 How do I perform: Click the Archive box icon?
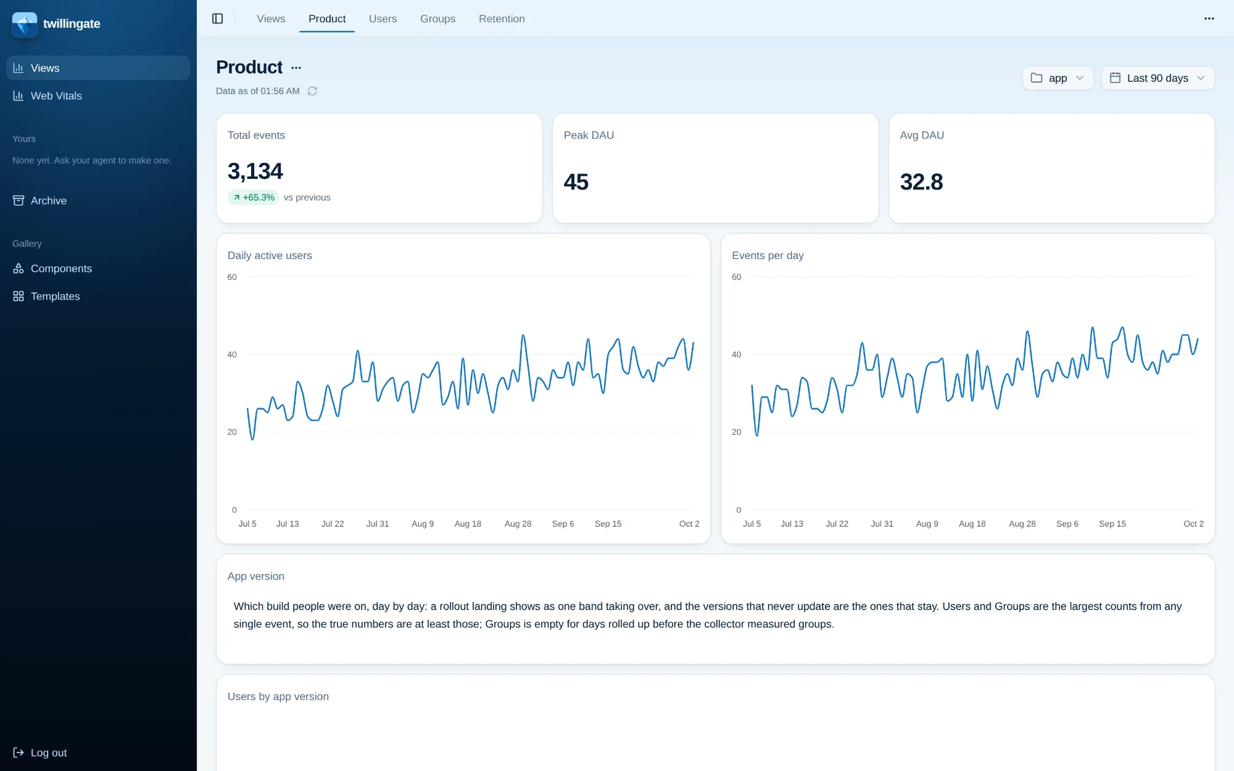19,200
